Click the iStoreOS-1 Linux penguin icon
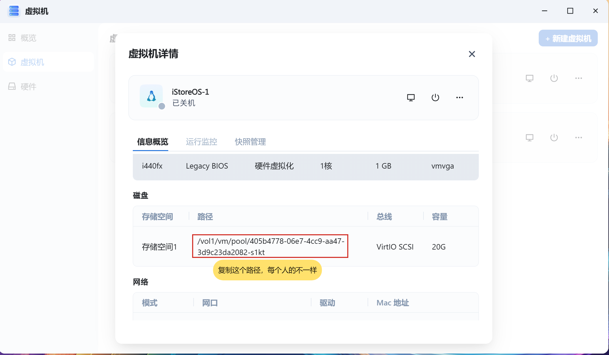The height and width of the screenshot is (355, 609). 151,96
